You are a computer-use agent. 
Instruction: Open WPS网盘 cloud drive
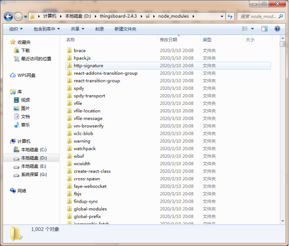pos(27,75)
